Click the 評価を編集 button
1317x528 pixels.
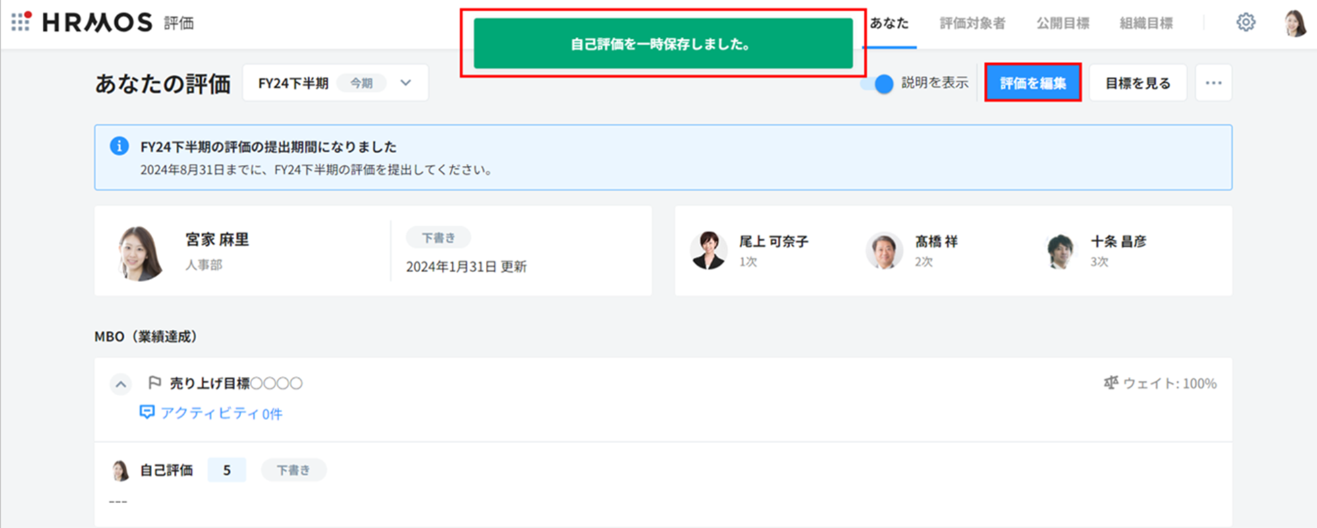click(1033, 83)
